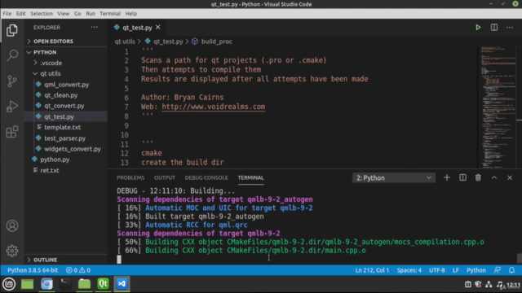Change UTF-8 file encoding
This screenshot has width=522, height=293.
(x=437, y=270)
